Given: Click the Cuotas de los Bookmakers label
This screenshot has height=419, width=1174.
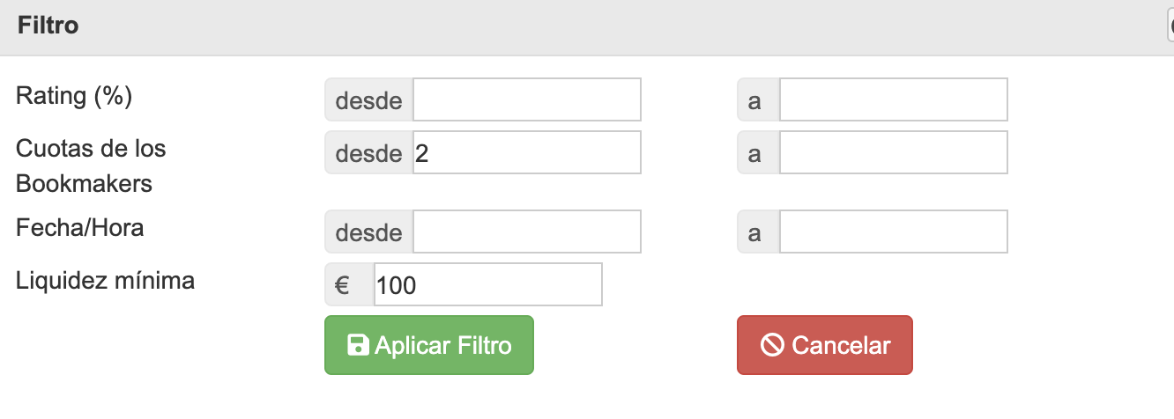Looking at the screenshot, I should 91,165.
